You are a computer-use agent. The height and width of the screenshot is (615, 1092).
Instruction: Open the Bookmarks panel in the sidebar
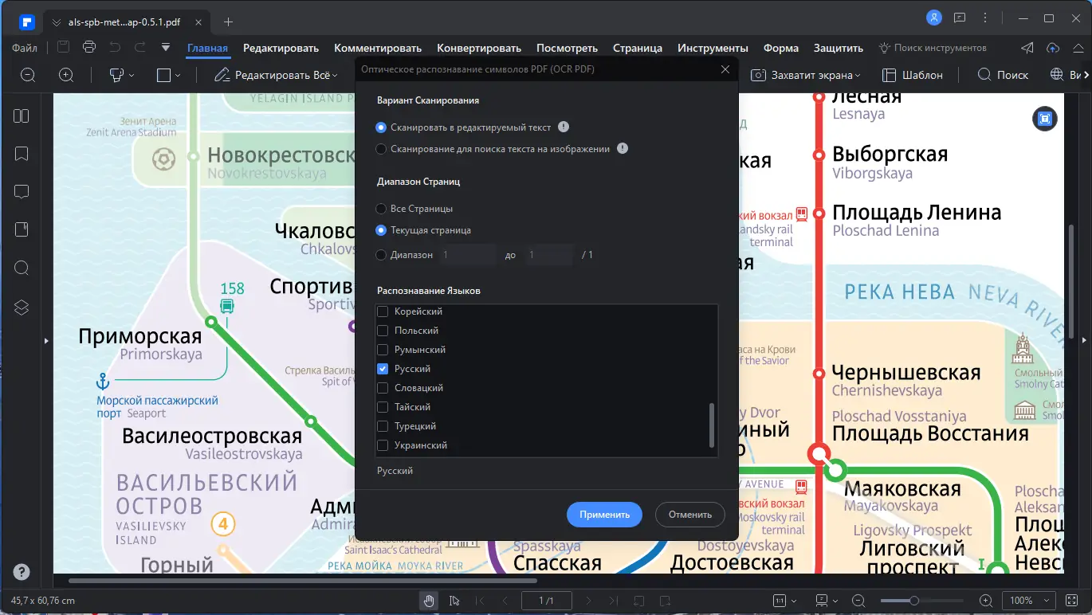22,154
